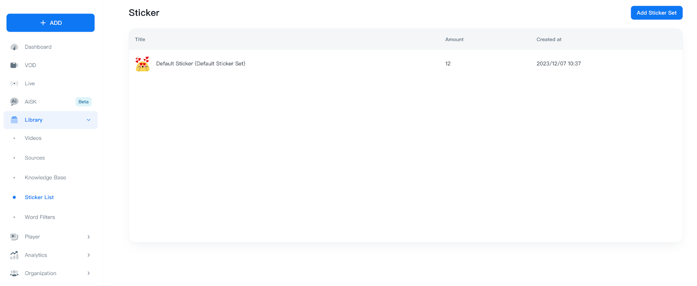The width and height of the screenshot is (697, 286).
Task: Click the AiSK chat bubble icon
Action: click(14, 102)
